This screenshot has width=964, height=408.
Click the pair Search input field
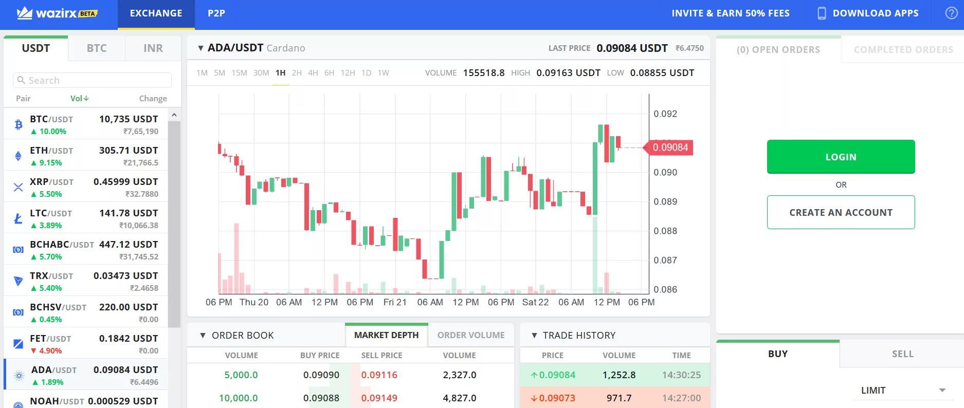(92, 80)
